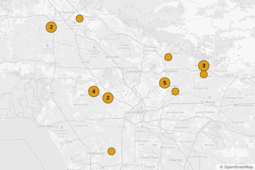Click the 'Beverly Hills' label
The height and width of the screenshot is (170, 255).
click(x=81, y=105)
